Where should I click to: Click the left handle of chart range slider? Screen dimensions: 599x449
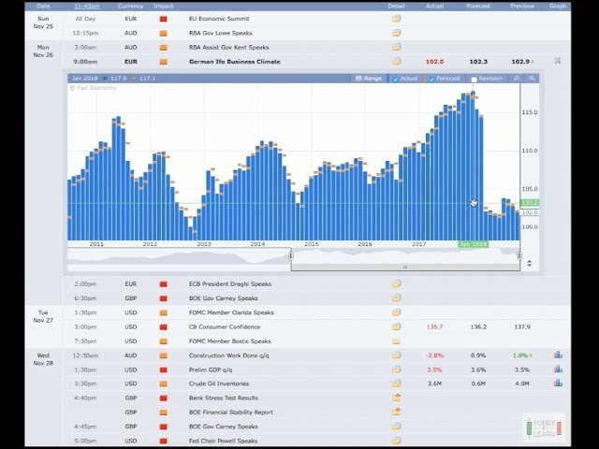290,254
